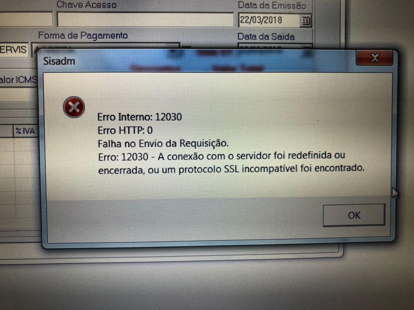Click the Data da Saida label
Image resolution: width=414 pixels, height=310 pixels.
point(266,37)
